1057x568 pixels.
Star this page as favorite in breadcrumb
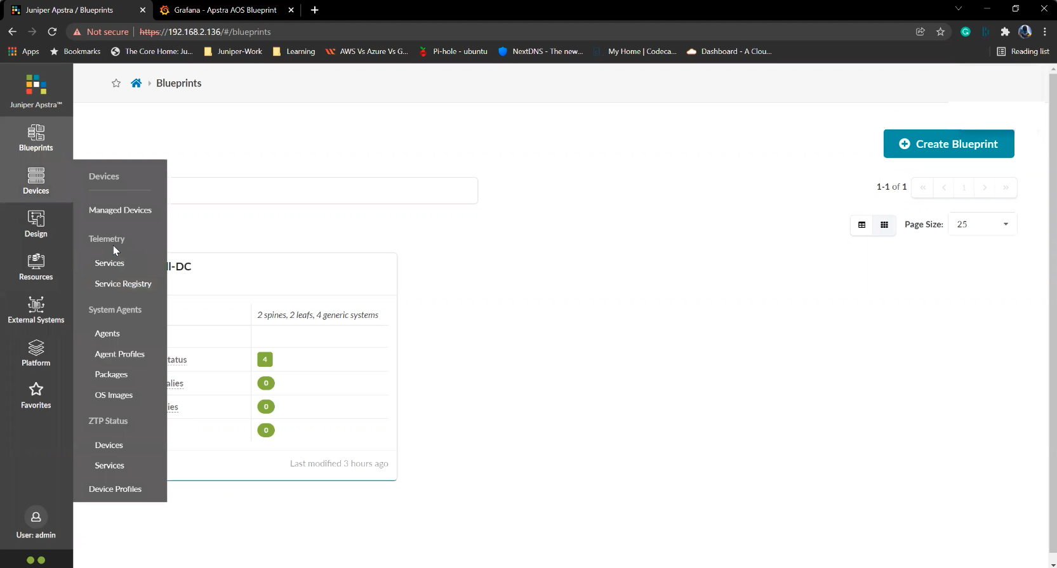tap(116, 83)
